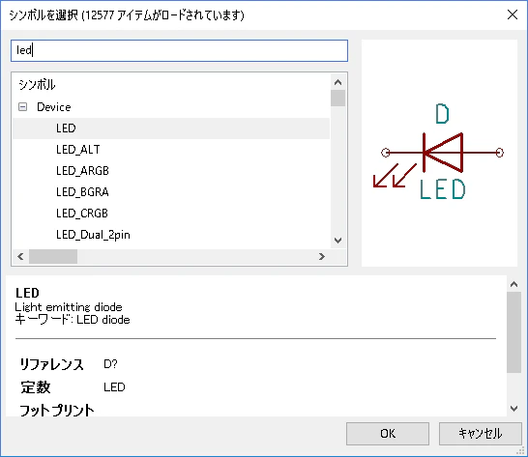528x457 pixels.
Task: Pick the LED_BGRA symbol
Action: click(171, 192)
